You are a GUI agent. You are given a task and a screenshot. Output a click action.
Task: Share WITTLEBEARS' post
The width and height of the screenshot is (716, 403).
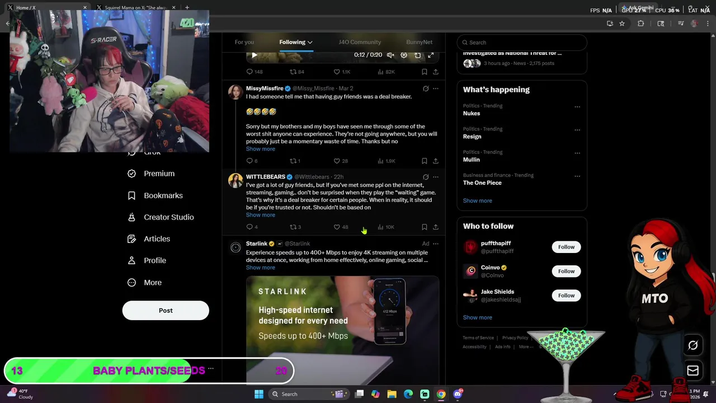[436, 227]
